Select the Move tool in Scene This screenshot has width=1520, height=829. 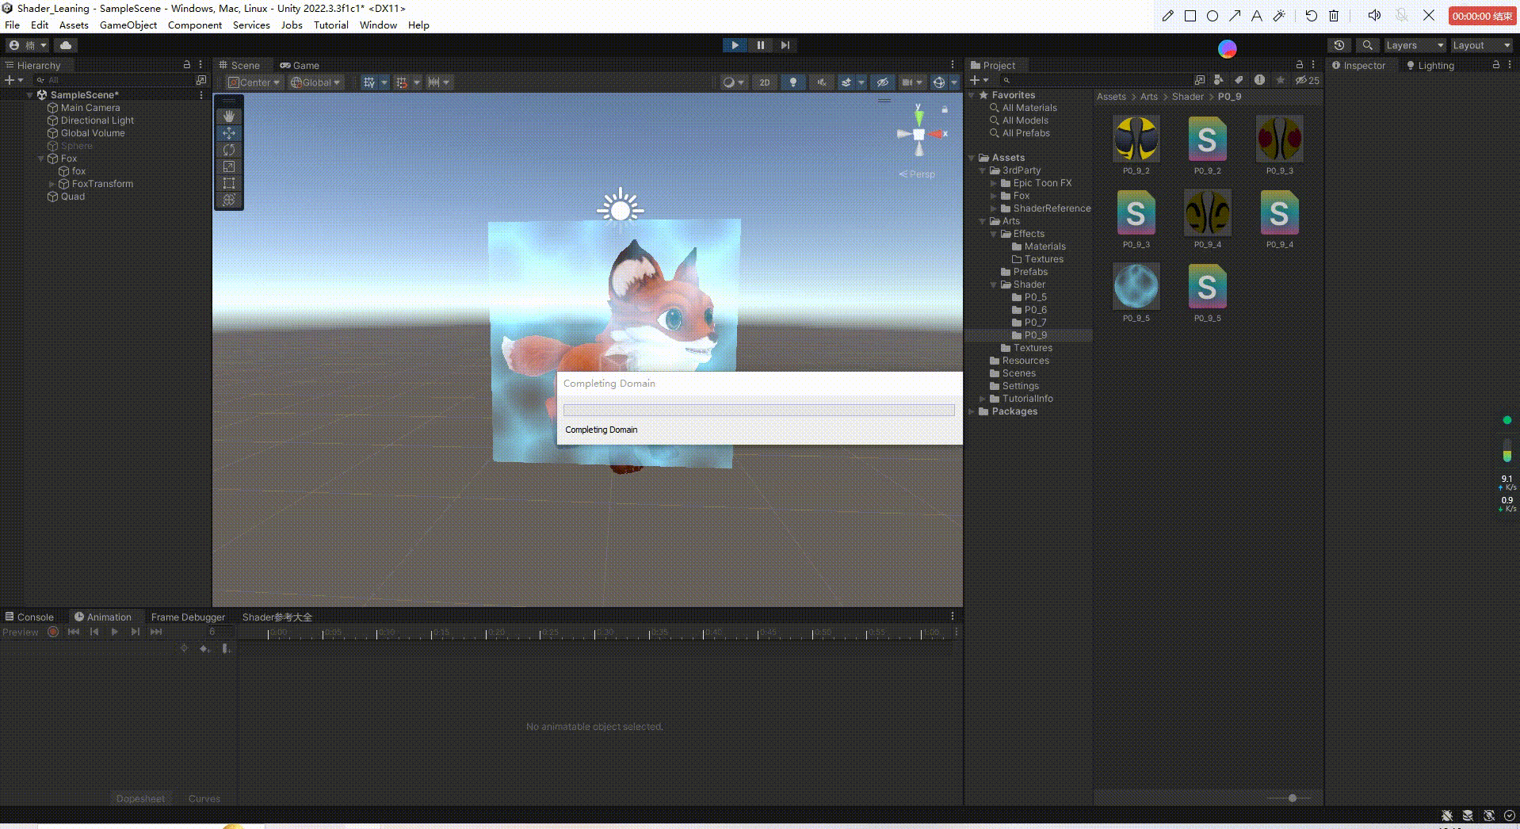229,133
